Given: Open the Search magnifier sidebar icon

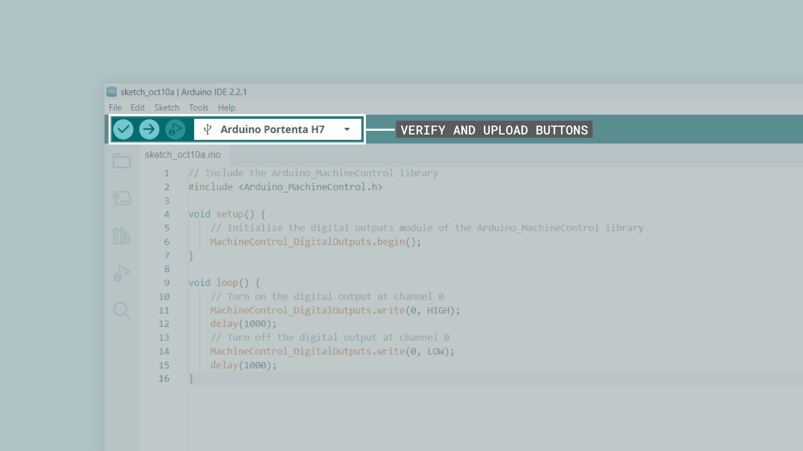Looking at the screenshot, I should [122, 311].
